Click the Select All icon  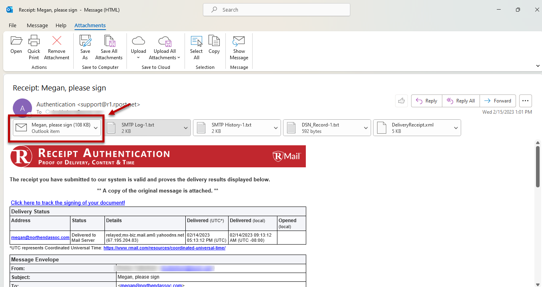[x=196, y=41]
